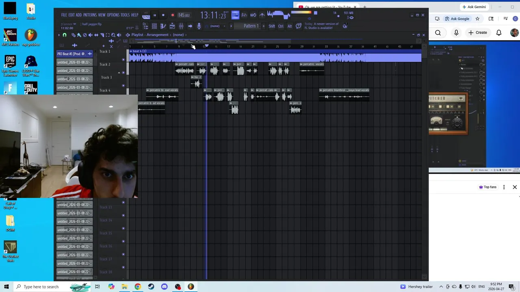Screen dimensions: 520x292
Task: Open the channel rack icon
Action: [154, 26]
